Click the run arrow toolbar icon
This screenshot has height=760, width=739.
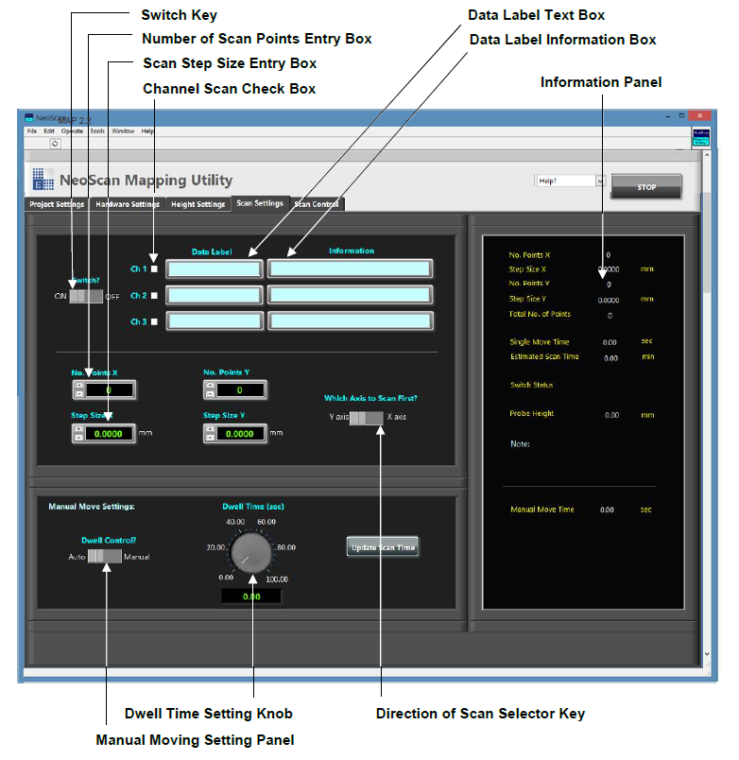55,144
